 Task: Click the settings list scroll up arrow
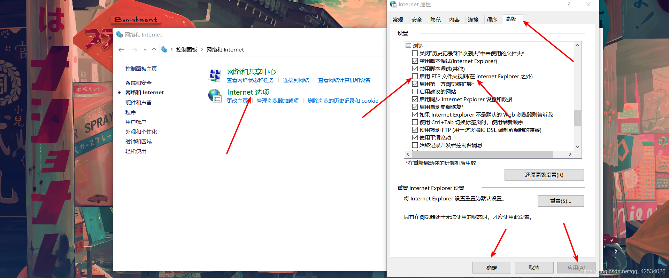tap(577, 46)
